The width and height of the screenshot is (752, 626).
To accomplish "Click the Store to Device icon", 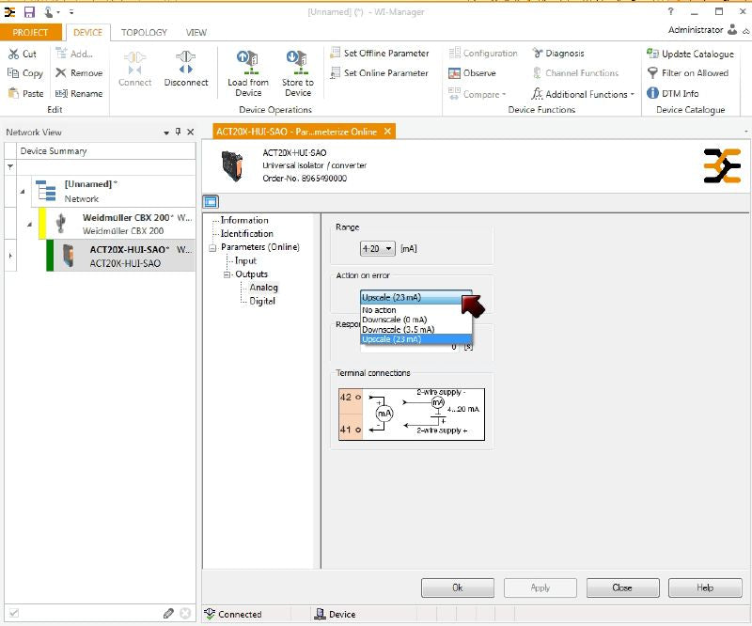I will [x=298, y=62].
